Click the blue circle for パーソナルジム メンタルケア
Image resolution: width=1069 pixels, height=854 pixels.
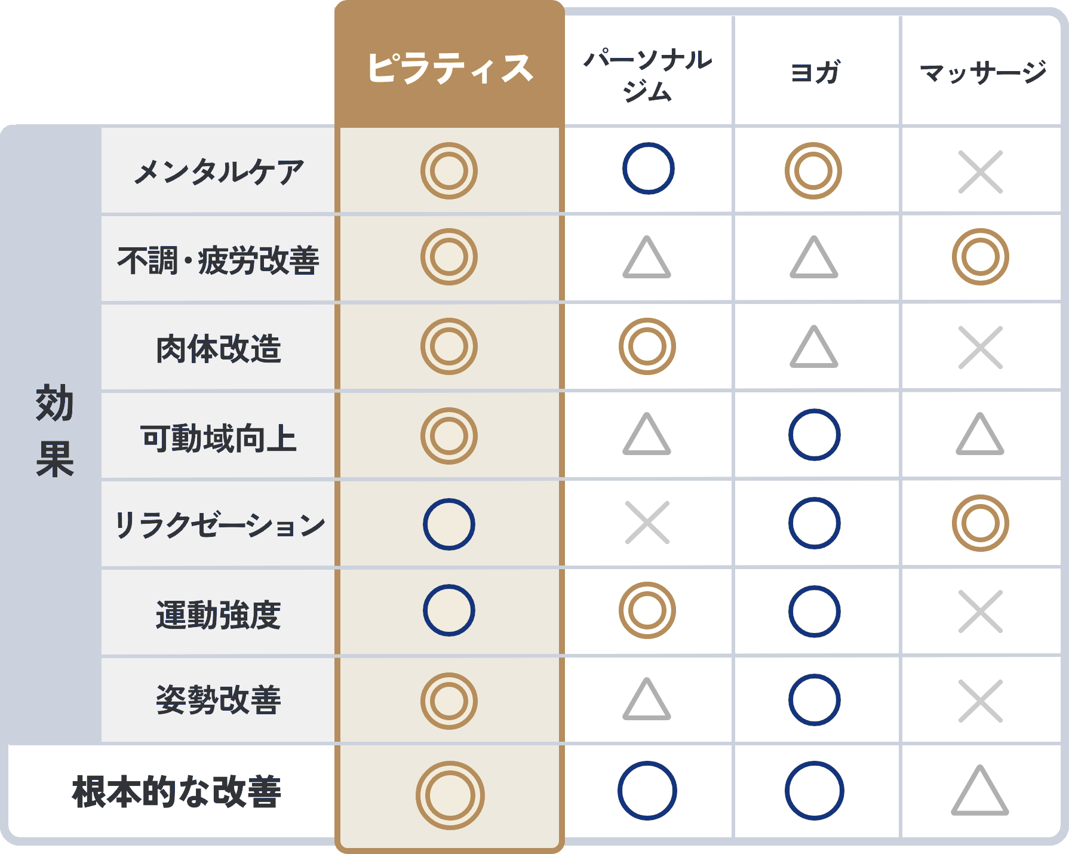pos(648,168)
